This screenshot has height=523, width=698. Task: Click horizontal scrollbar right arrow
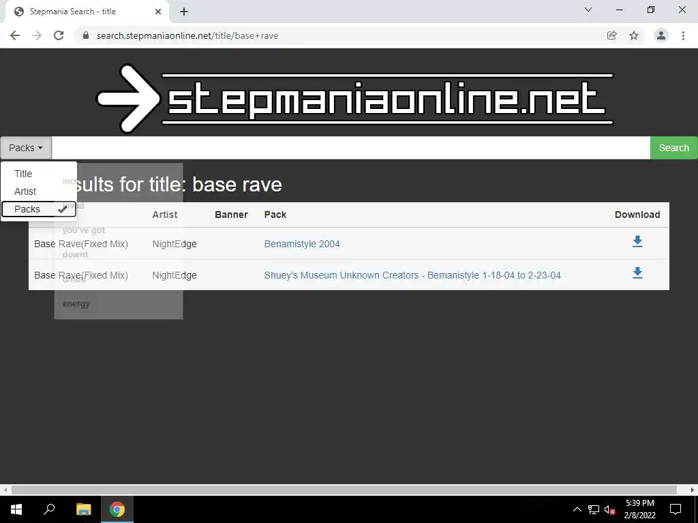point(693,490)
